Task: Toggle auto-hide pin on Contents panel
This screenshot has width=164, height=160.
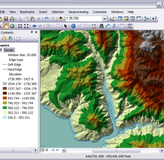Action: tap(31, 32)
